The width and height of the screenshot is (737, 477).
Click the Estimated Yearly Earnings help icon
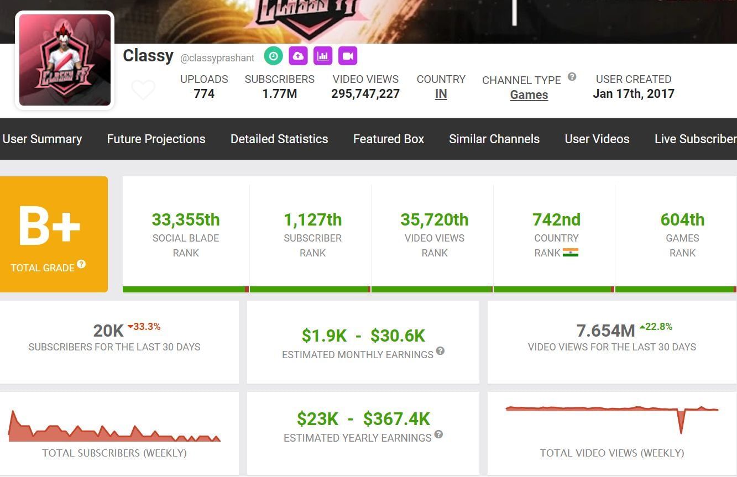click(x=438, y=434)
